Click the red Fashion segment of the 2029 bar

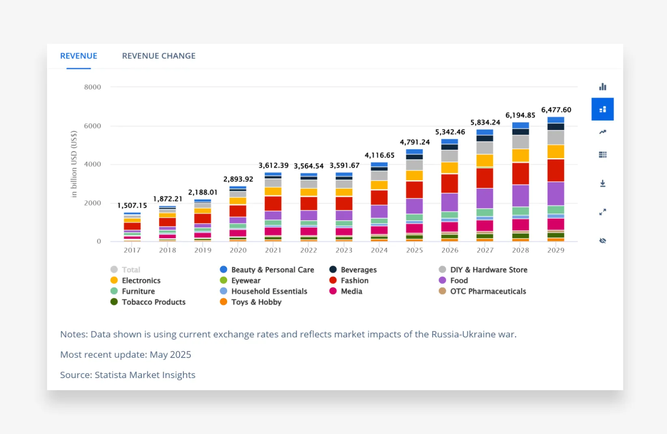[x=555, y=170]
